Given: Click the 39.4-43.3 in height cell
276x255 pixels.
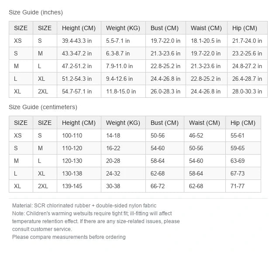Looking at the screenshot, I should 79,41.
